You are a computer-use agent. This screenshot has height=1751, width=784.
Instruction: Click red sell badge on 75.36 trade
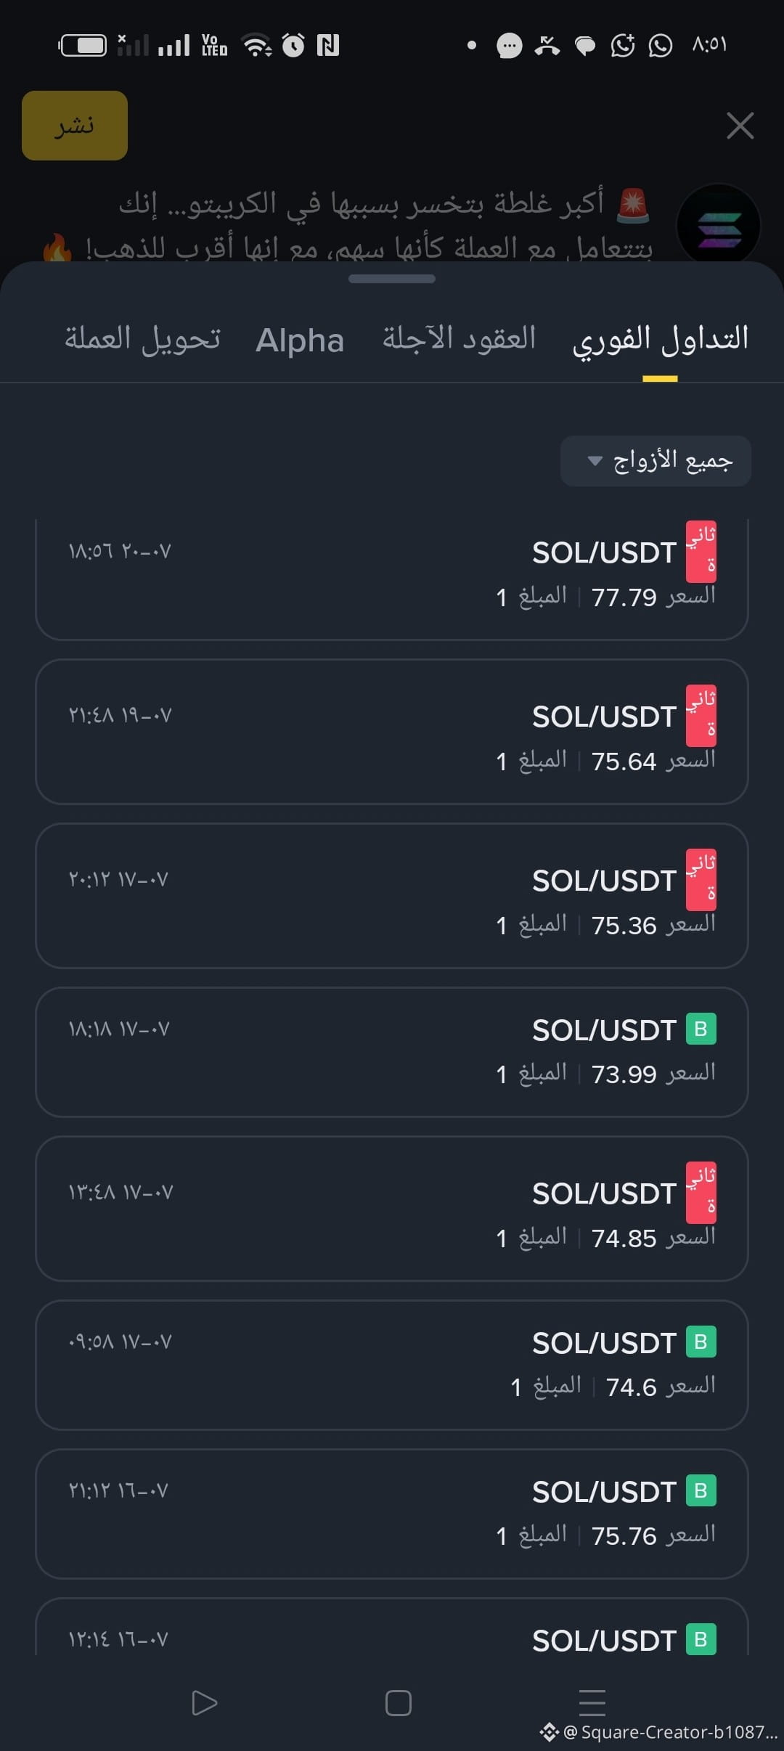[x=701, y=880]
